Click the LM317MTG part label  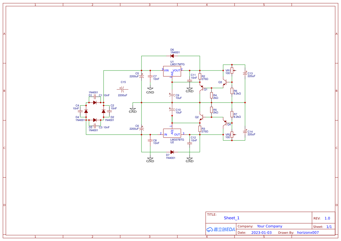(177, 64)
